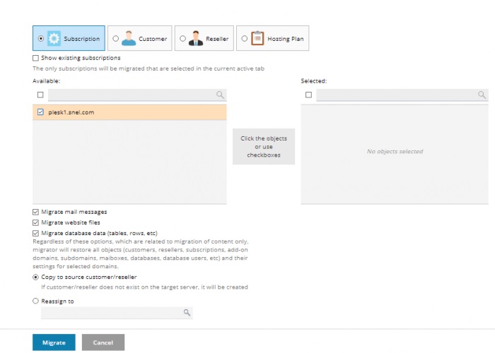Enable Show existing subscriptions checkbox
The image size is (495, 353).
tap(35, 58)
